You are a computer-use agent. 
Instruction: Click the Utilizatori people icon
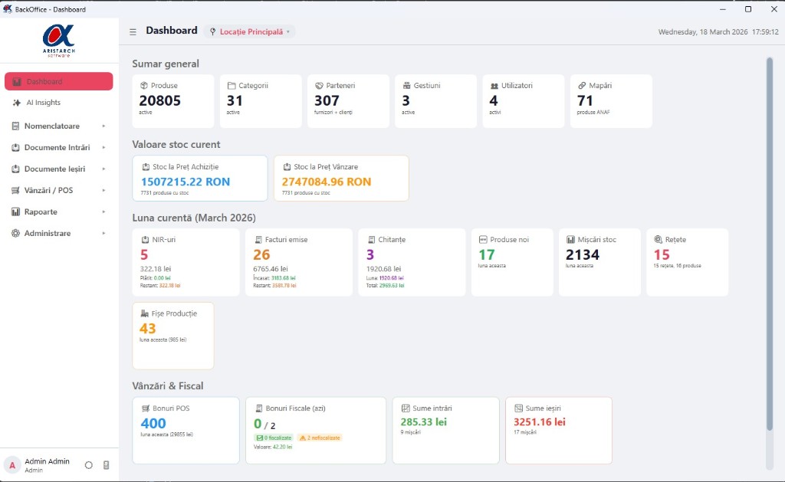coord(494,86)
